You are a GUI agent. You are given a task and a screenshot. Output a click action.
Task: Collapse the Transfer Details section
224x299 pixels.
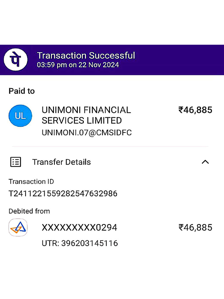coord(205,162)
